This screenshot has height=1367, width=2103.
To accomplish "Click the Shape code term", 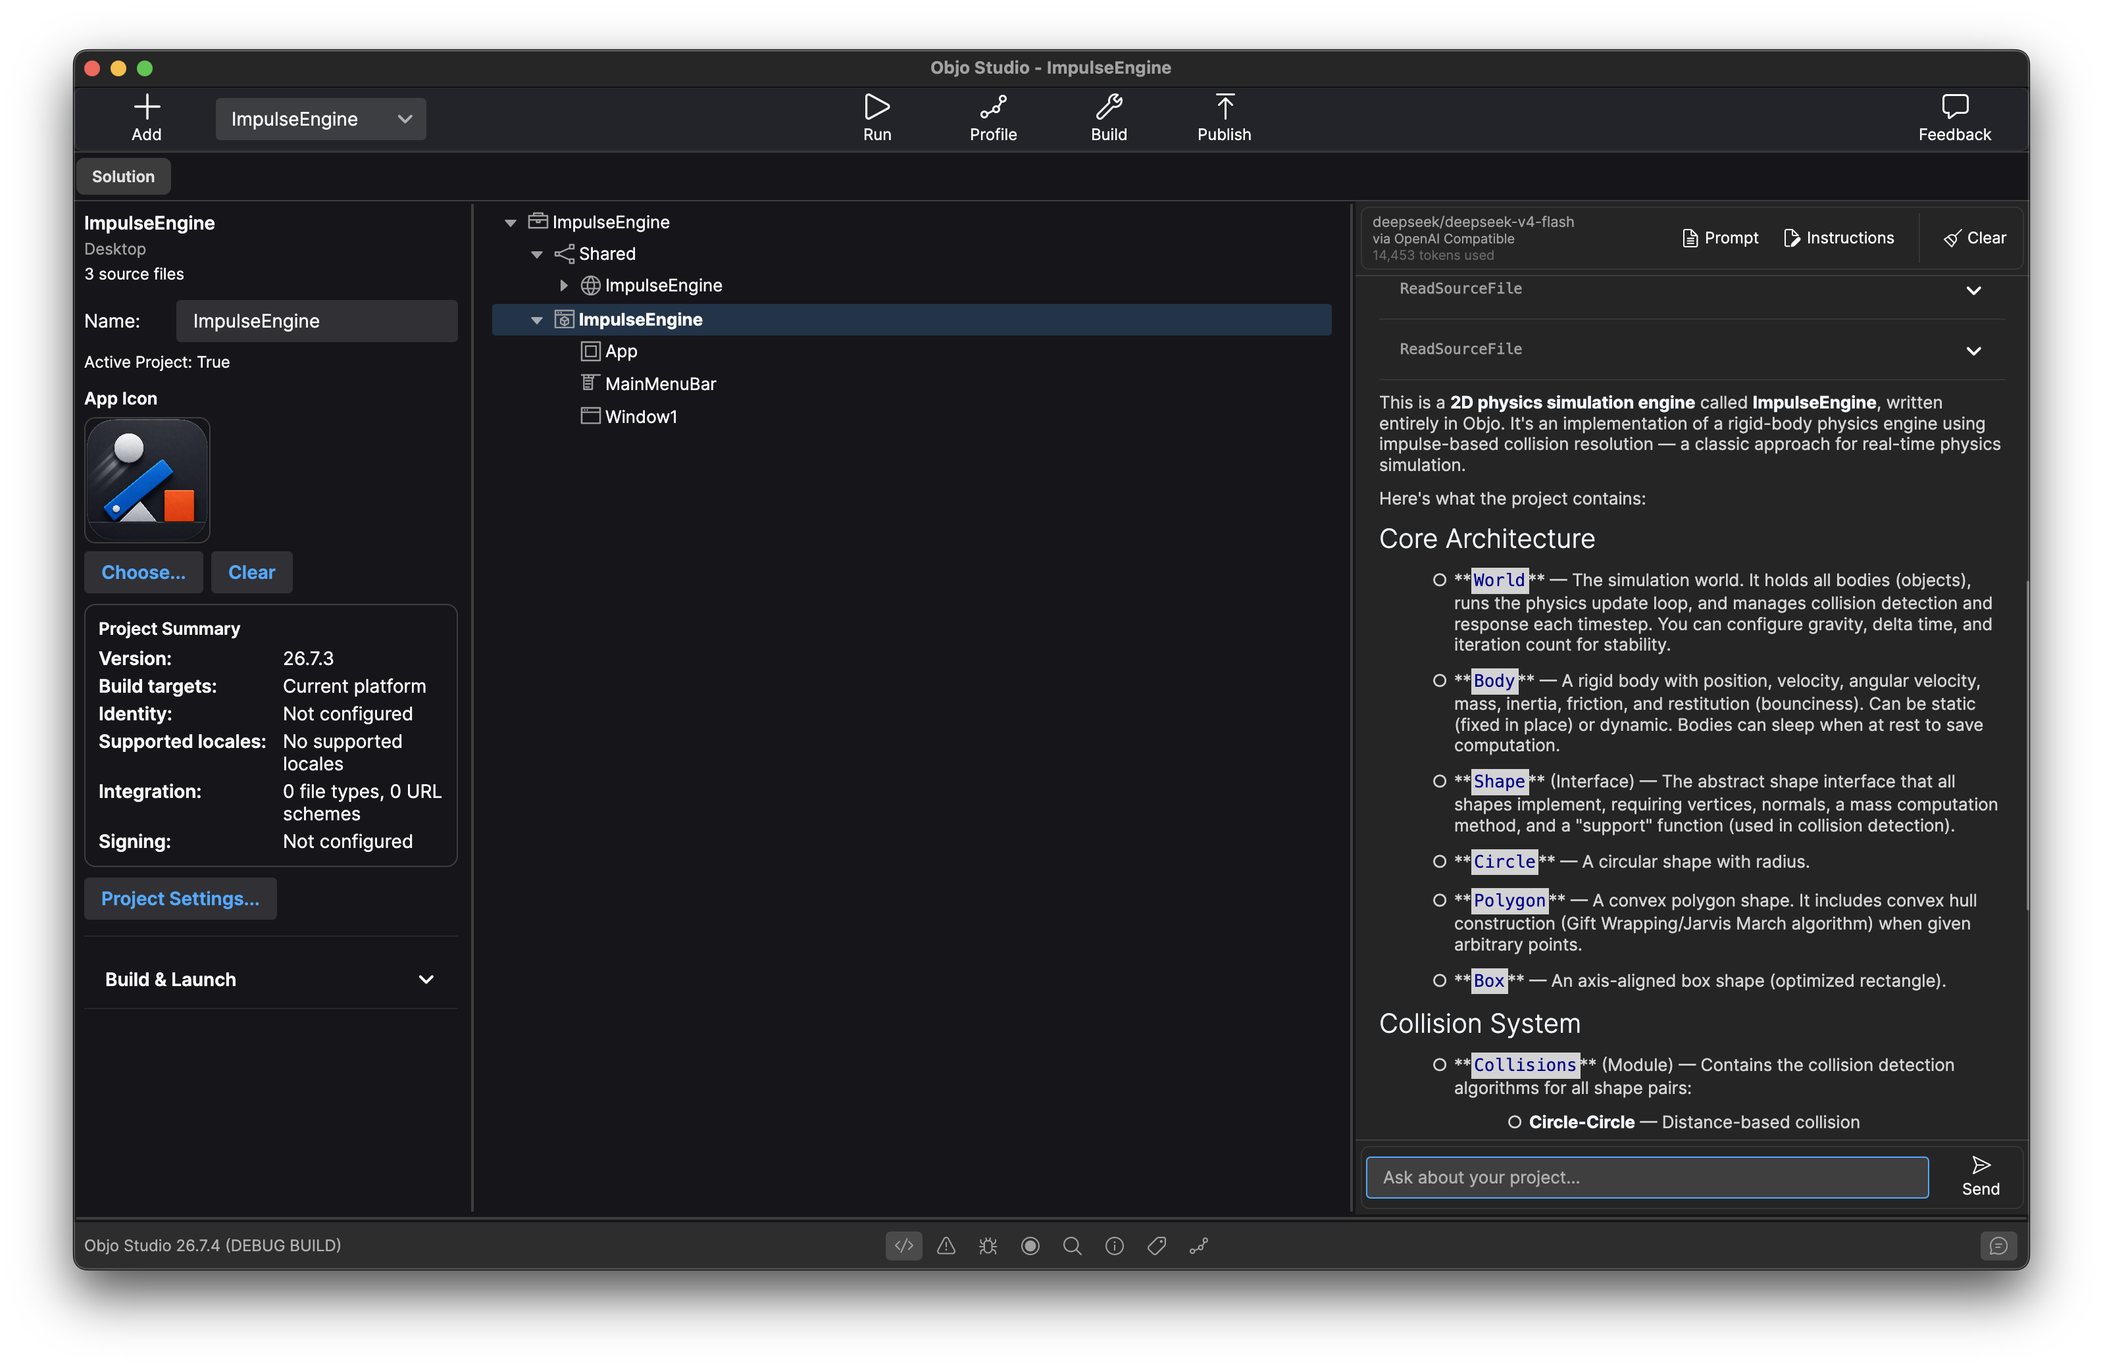I will click(1498, 781).
